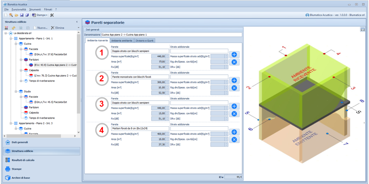Collapse the Struttura edificio side panel
This screenshot has height=184, width=369.
tap(77, 22)
